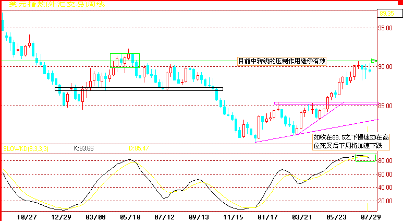Image resolution: width=403 pixels, height=221 pixels.
Task: Select the 05/10 date label
Action: [x=130, y=217]
